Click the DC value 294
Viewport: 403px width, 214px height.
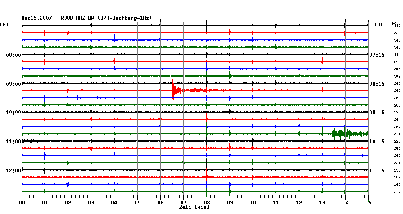[397, 120]
